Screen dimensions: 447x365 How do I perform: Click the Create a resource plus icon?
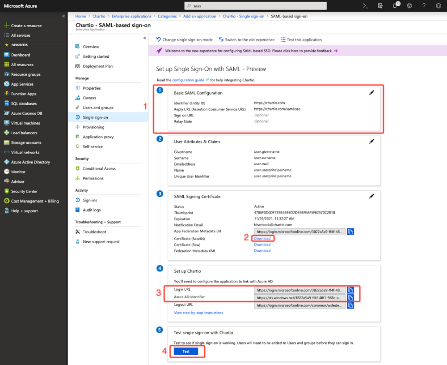6,26
